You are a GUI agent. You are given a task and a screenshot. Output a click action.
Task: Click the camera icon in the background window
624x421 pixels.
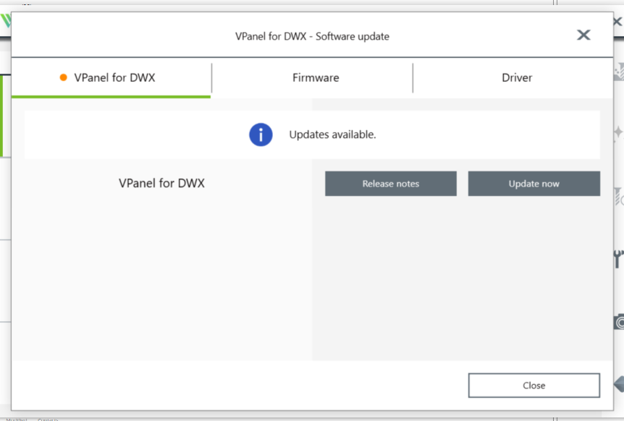619,322
